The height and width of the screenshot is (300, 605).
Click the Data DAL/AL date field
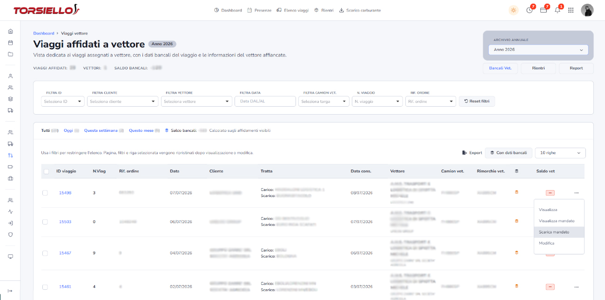point(265,101)
